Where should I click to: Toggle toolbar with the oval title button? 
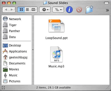pyautogui.click(x=106, y=3)
